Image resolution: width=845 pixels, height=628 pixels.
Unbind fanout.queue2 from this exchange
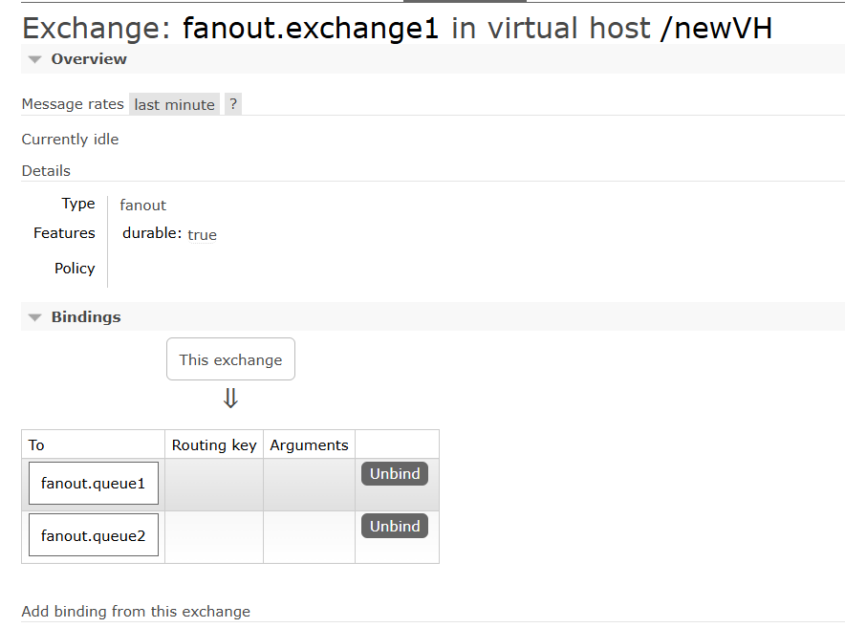(x=395, y=526)
